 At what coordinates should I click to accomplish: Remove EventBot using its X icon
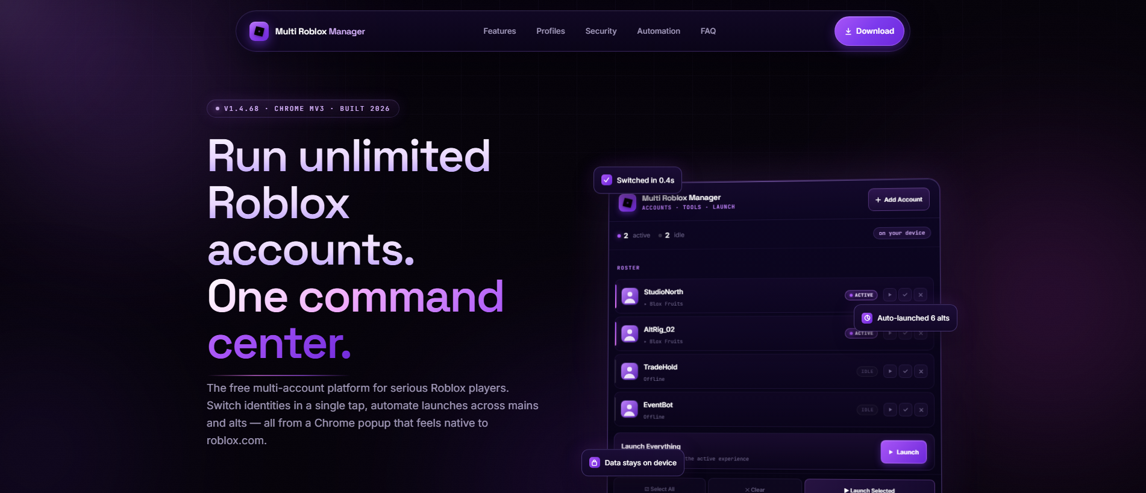(x=921, y=410)
